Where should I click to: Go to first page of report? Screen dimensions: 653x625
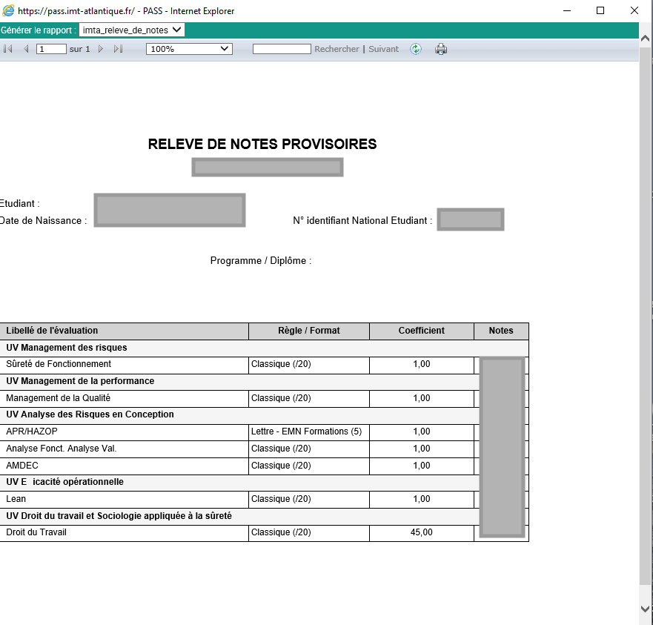point(7,49)
